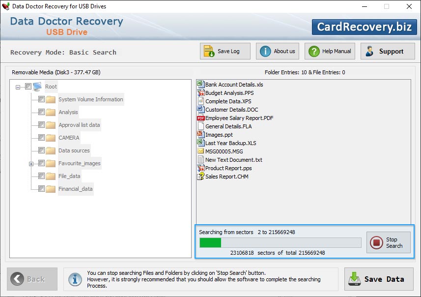Click PowerPoint icon of Budget Analysis.PPS
Viewport: 421px width, 297px height.
201,93
